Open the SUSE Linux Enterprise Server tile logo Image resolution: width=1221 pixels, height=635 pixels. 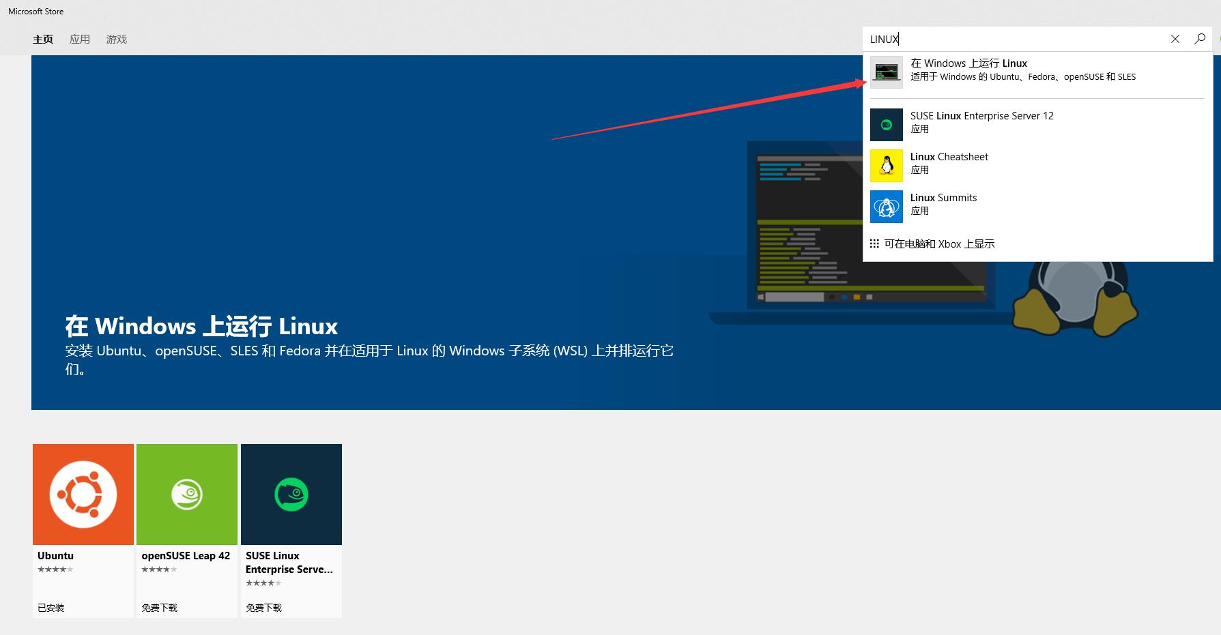(x=291, y=494)
